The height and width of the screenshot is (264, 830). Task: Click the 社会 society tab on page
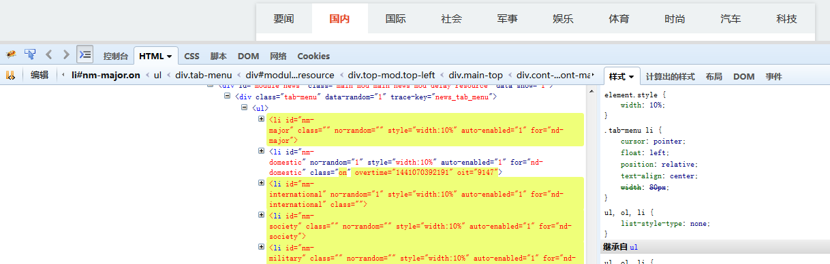click(452, 18)
